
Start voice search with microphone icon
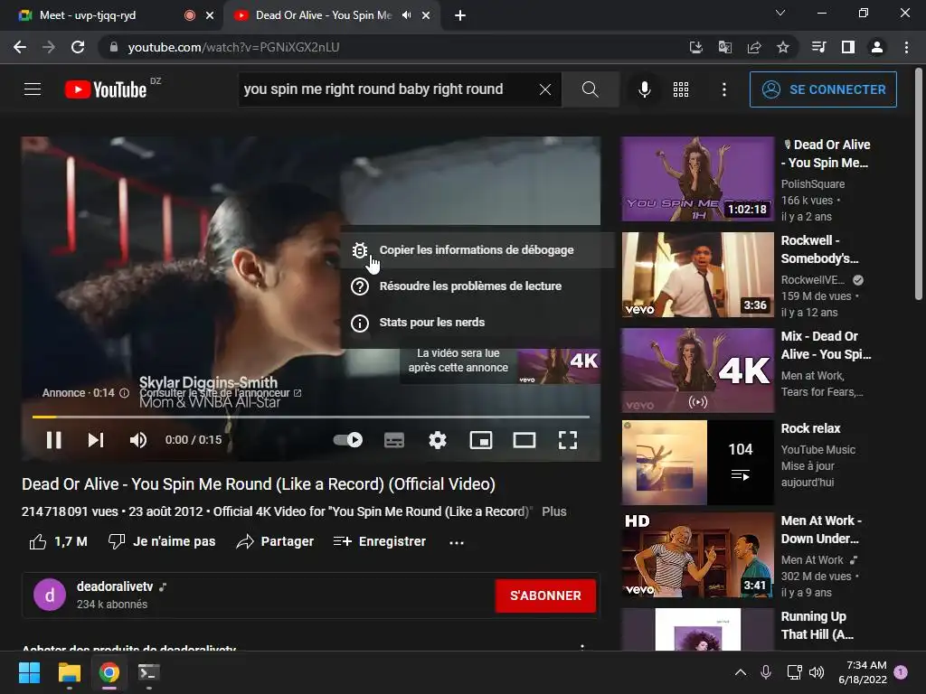pyautogui.click(x=644, y=89)
